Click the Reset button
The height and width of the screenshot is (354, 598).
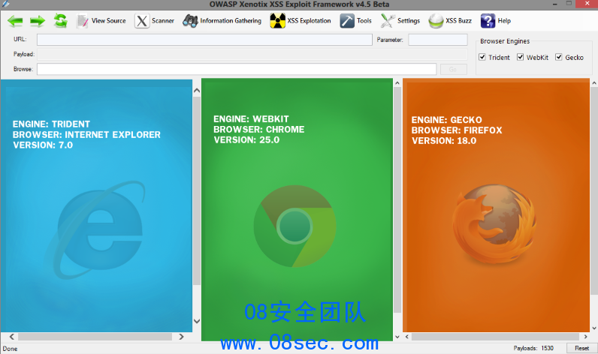[581, 348]
